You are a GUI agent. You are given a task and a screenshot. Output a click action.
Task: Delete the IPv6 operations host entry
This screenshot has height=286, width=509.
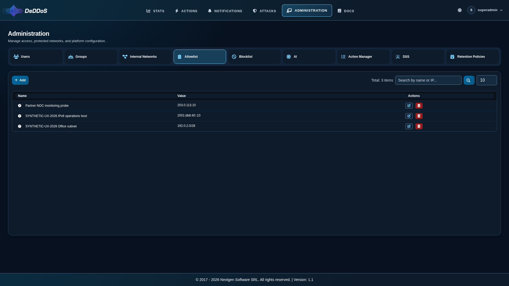coord(419,116)
